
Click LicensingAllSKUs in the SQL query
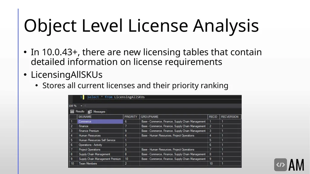coord(129,97)
